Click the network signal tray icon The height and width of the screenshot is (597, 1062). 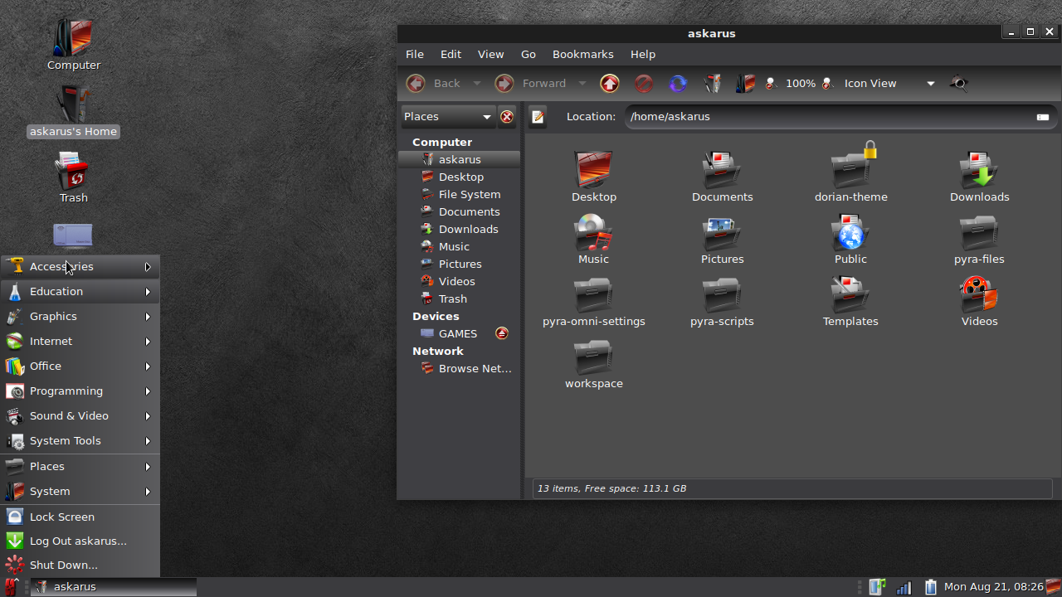tap(904, 587)
